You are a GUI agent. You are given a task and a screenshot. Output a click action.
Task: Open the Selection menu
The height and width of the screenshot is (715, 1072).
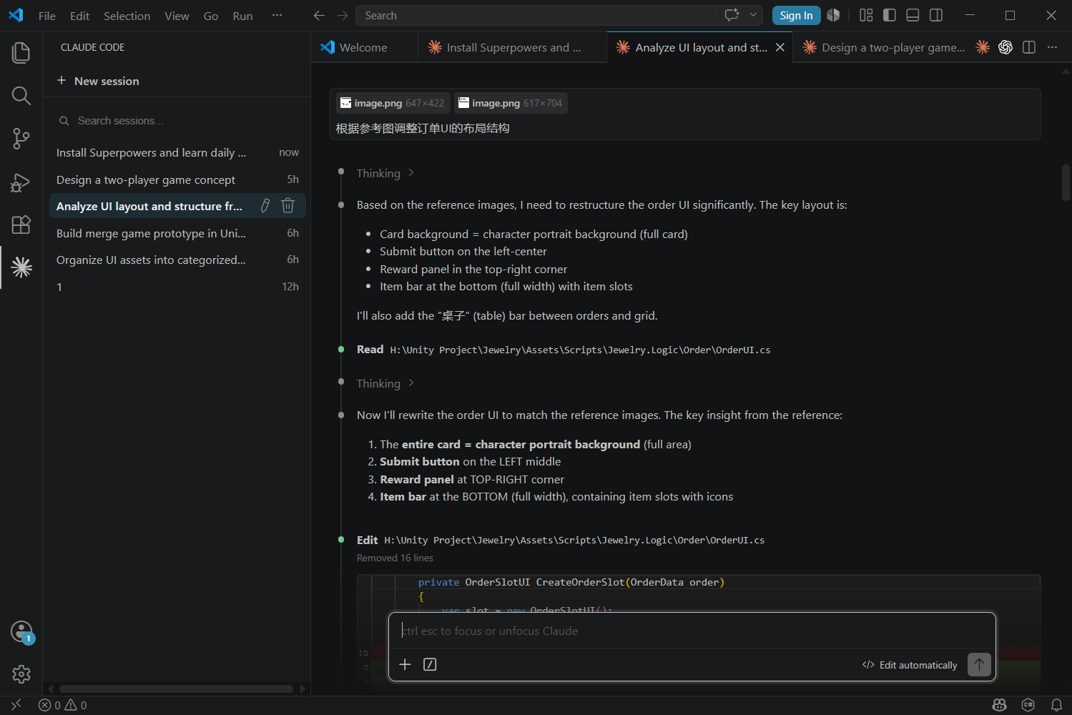pos(127,16)
